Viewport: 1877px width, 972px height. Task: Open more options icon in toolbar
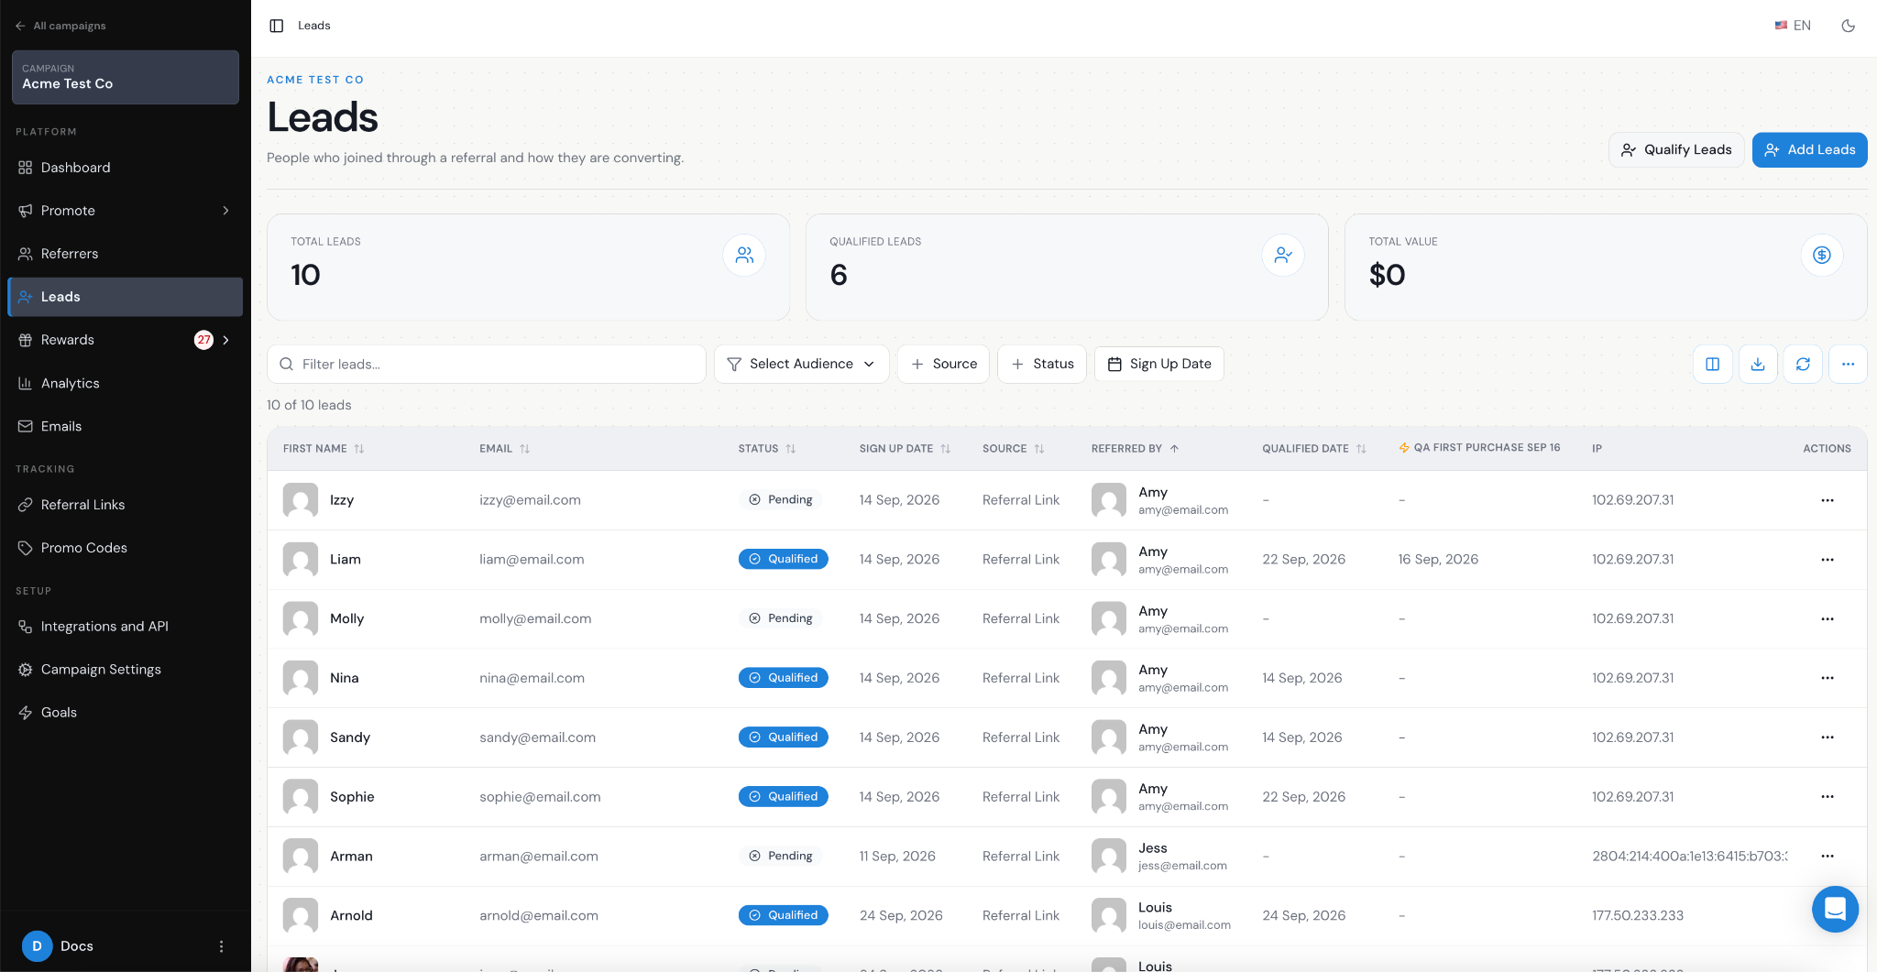tap(1848, 365)
